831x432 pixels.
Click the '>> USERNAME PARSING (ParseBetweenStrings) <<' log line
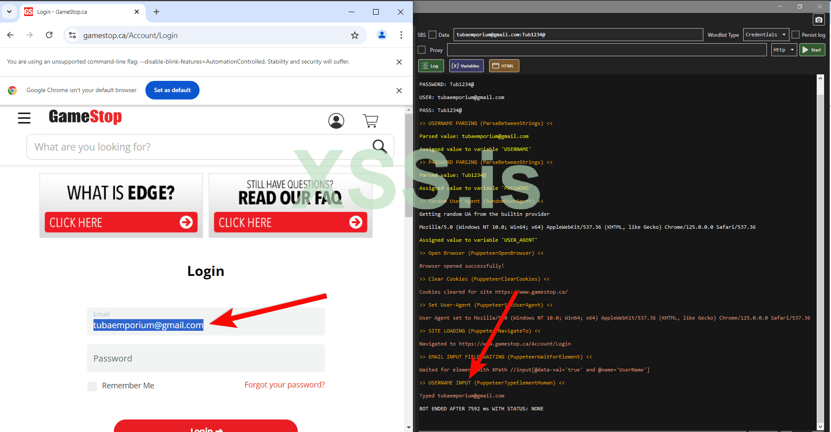[x=486, y=123]
